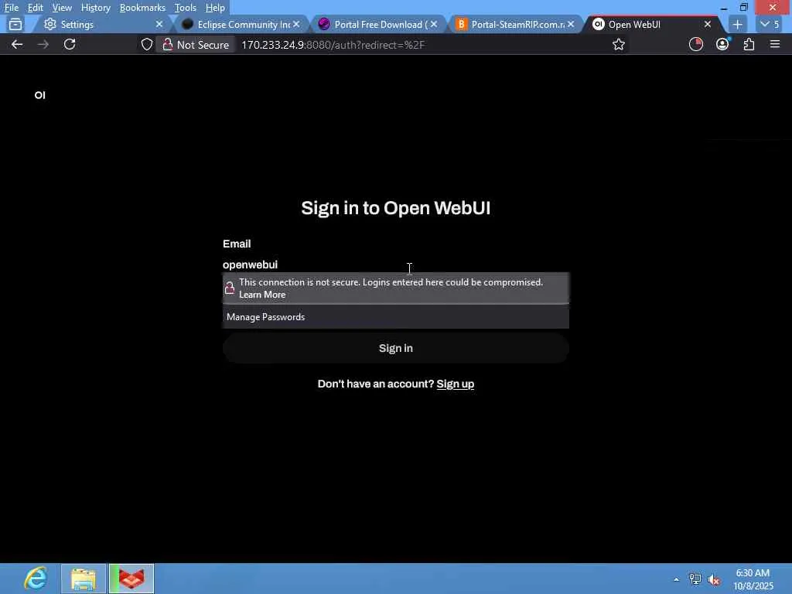Open the red pie-chart extension icon
Image resolution: width=792 pixels, height=594 pixels.
(695, 44)
